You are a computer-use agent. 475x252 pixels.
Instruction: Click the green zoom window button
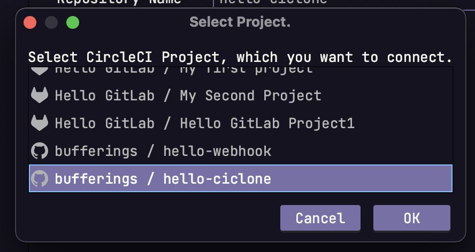coord(72,22)
